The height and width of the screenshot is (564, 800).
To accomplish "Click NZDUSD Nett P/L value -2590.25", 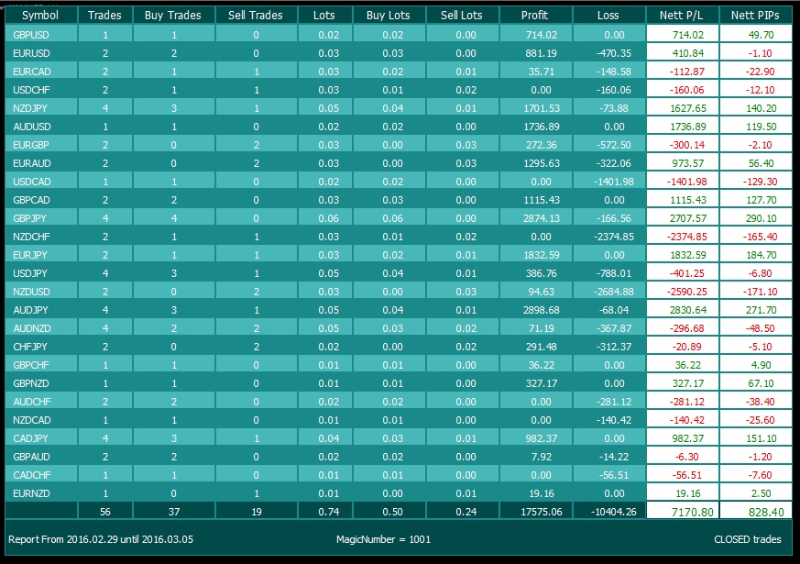I will [x=686, y=292].
